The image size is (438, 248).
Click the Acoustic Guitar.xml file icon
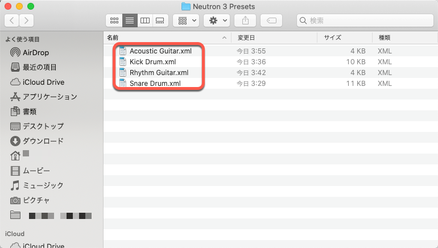tap(123, 51)
